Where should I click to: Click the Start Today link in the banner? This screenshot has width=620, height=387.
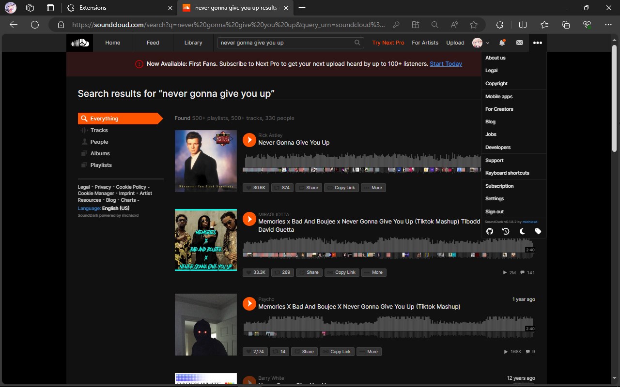point(446,64)
